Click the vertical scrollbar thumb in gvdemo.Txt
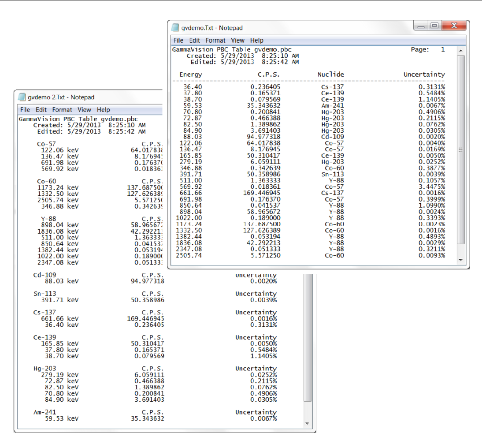482x433 pixels. [x=461, y=150]
